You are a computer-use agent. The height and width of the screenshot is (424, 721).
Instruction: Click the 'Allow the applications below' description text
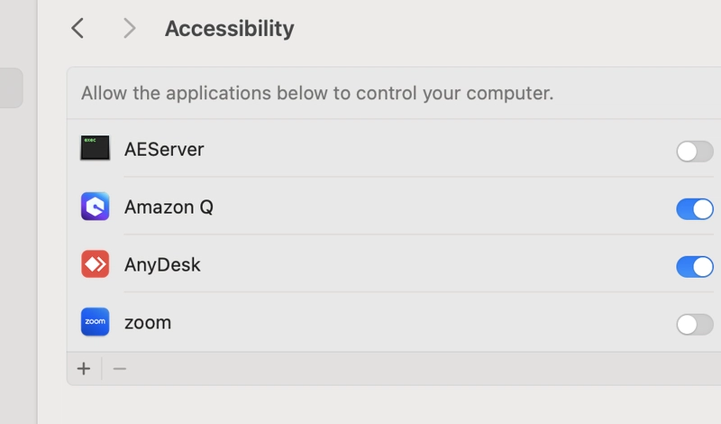[317, 93]
